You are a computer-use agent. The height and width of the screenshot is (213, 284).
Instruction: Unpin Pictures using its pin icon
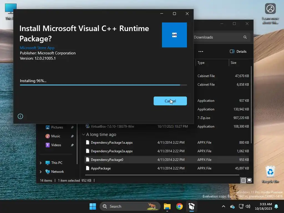click(72, 127)
